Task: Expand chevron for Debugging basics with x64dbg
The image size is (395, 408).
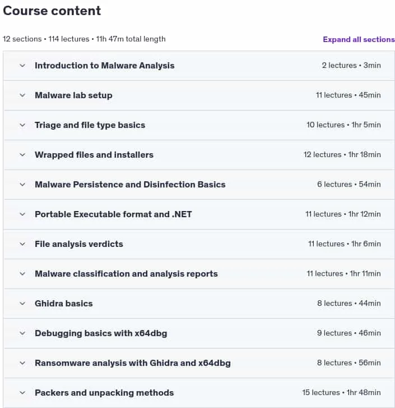Action: 22,333
